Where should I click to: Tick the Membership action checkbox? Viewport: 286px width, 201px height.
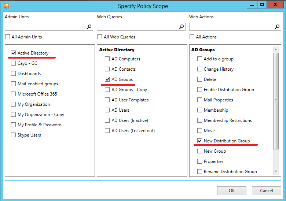[x=200, y=110]
